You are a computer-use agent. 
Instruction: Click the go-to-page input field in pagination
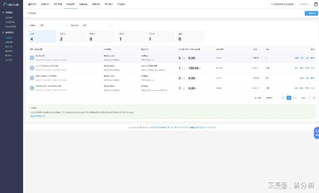point(309,98)
